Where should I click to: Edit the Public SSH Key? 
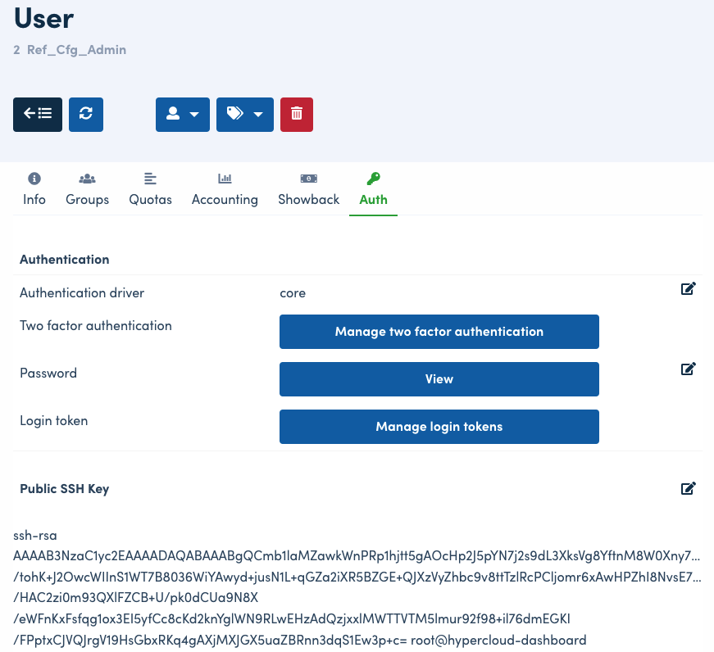(x=689, y=489)
